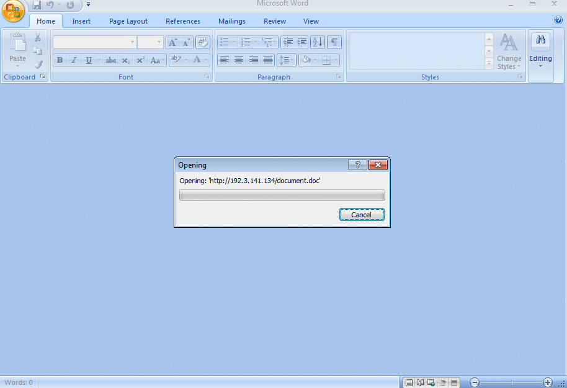Viewport: 567px width, 388px height.
Task: Click the Zoom In plus button
Action: click(x=548, y=382)
